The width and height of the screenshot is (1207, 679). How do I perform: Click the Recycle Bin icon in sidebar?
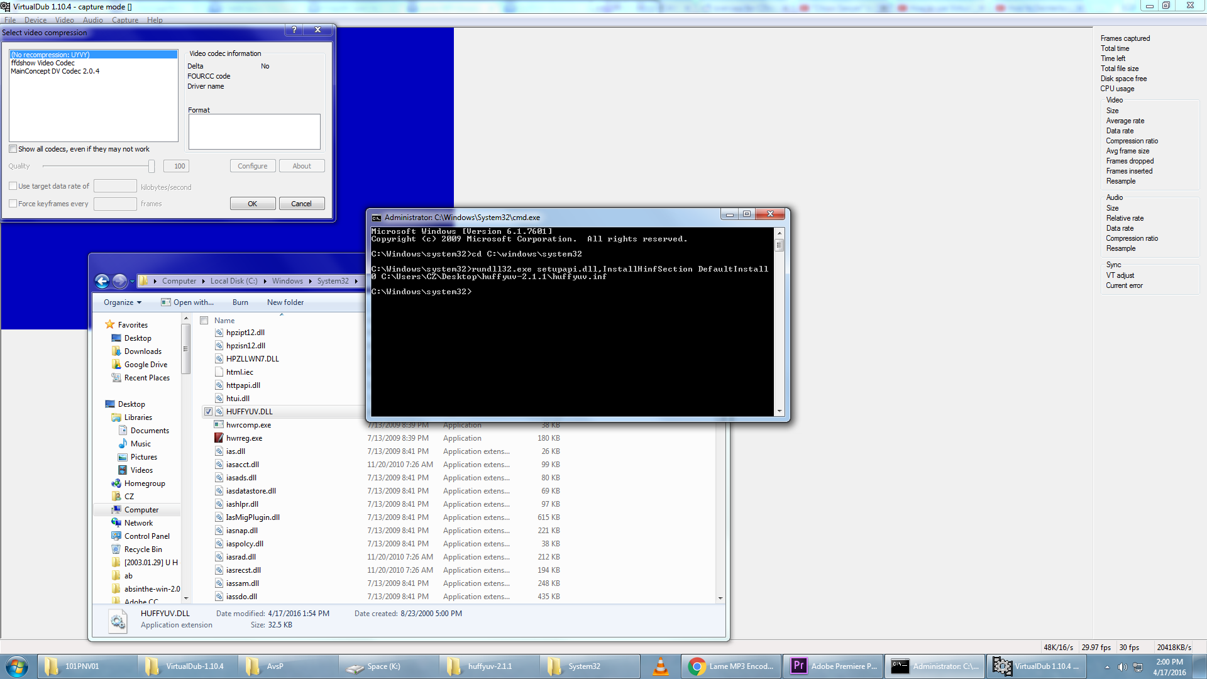pyautogui.click(x=116, y=549)
